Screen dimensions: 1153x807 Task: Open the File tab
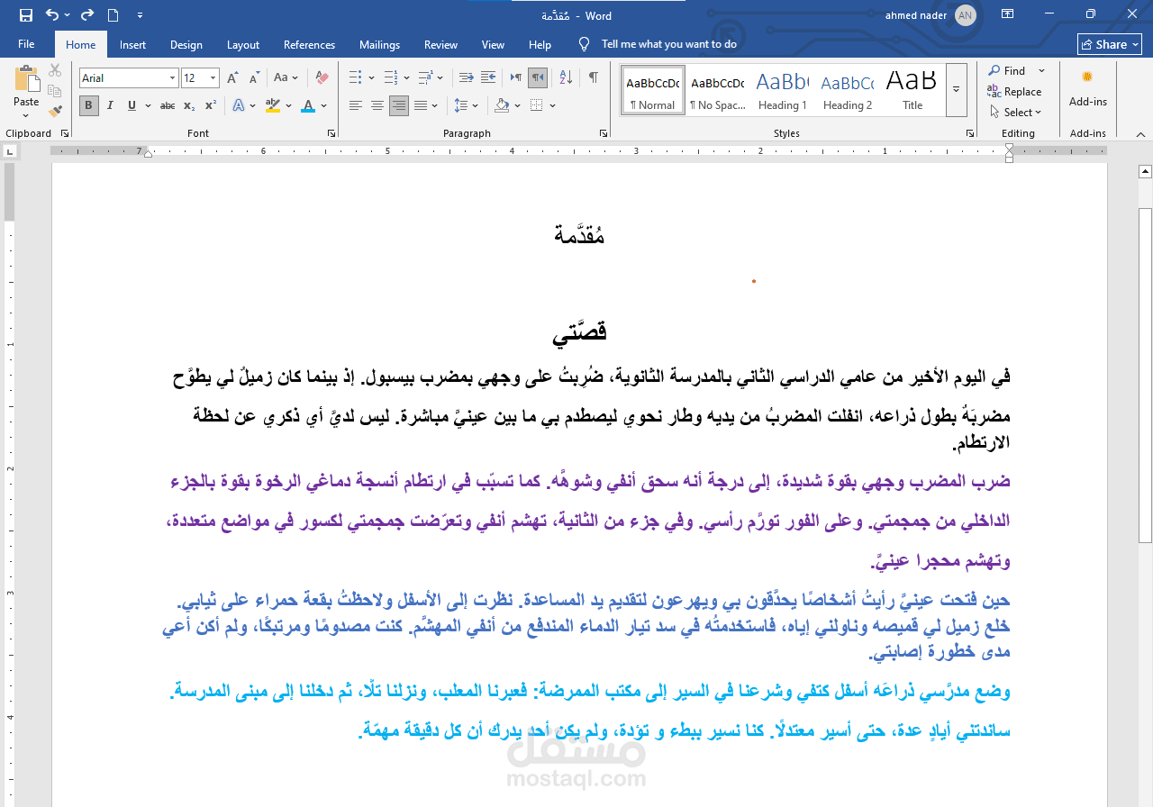tap(26, 44)
